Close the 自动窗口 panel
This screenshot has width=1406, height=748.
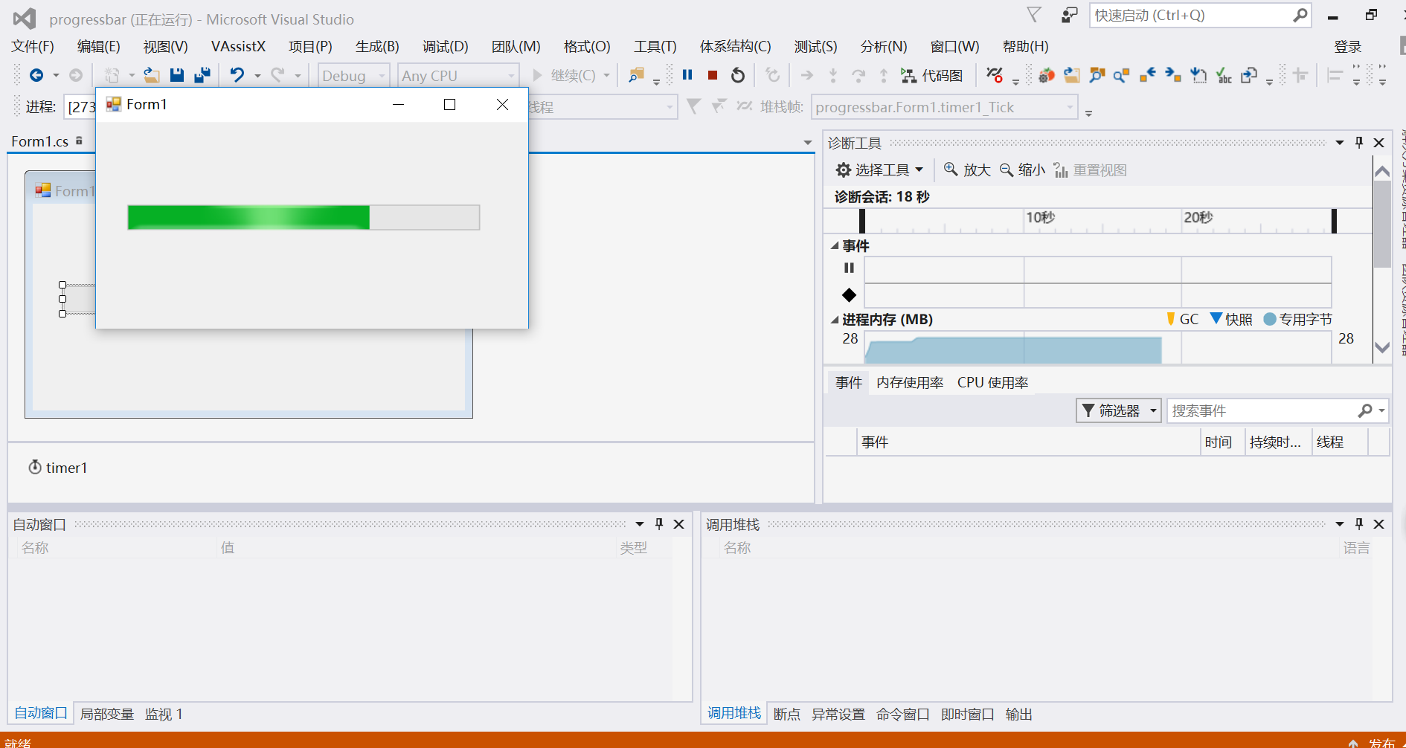[679, 524]
